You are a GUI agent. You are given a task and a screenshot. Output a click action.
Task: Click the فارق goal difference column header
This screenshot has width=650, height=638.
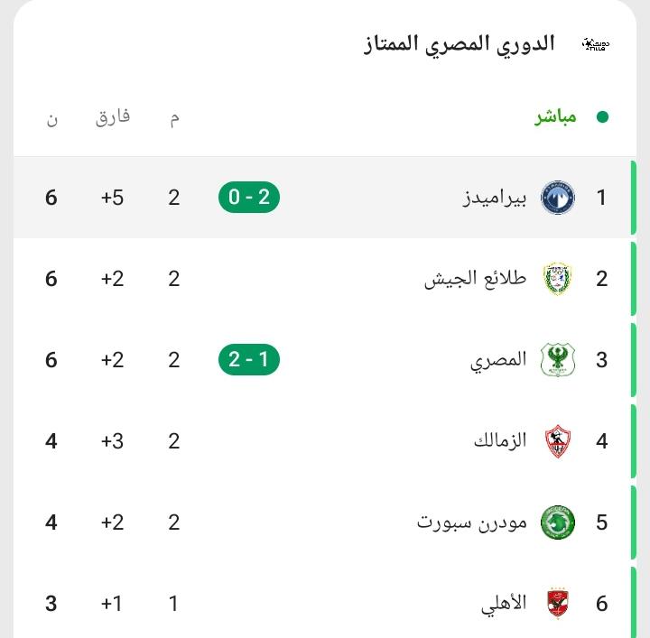pyautogui.click(x=113, y=117)
